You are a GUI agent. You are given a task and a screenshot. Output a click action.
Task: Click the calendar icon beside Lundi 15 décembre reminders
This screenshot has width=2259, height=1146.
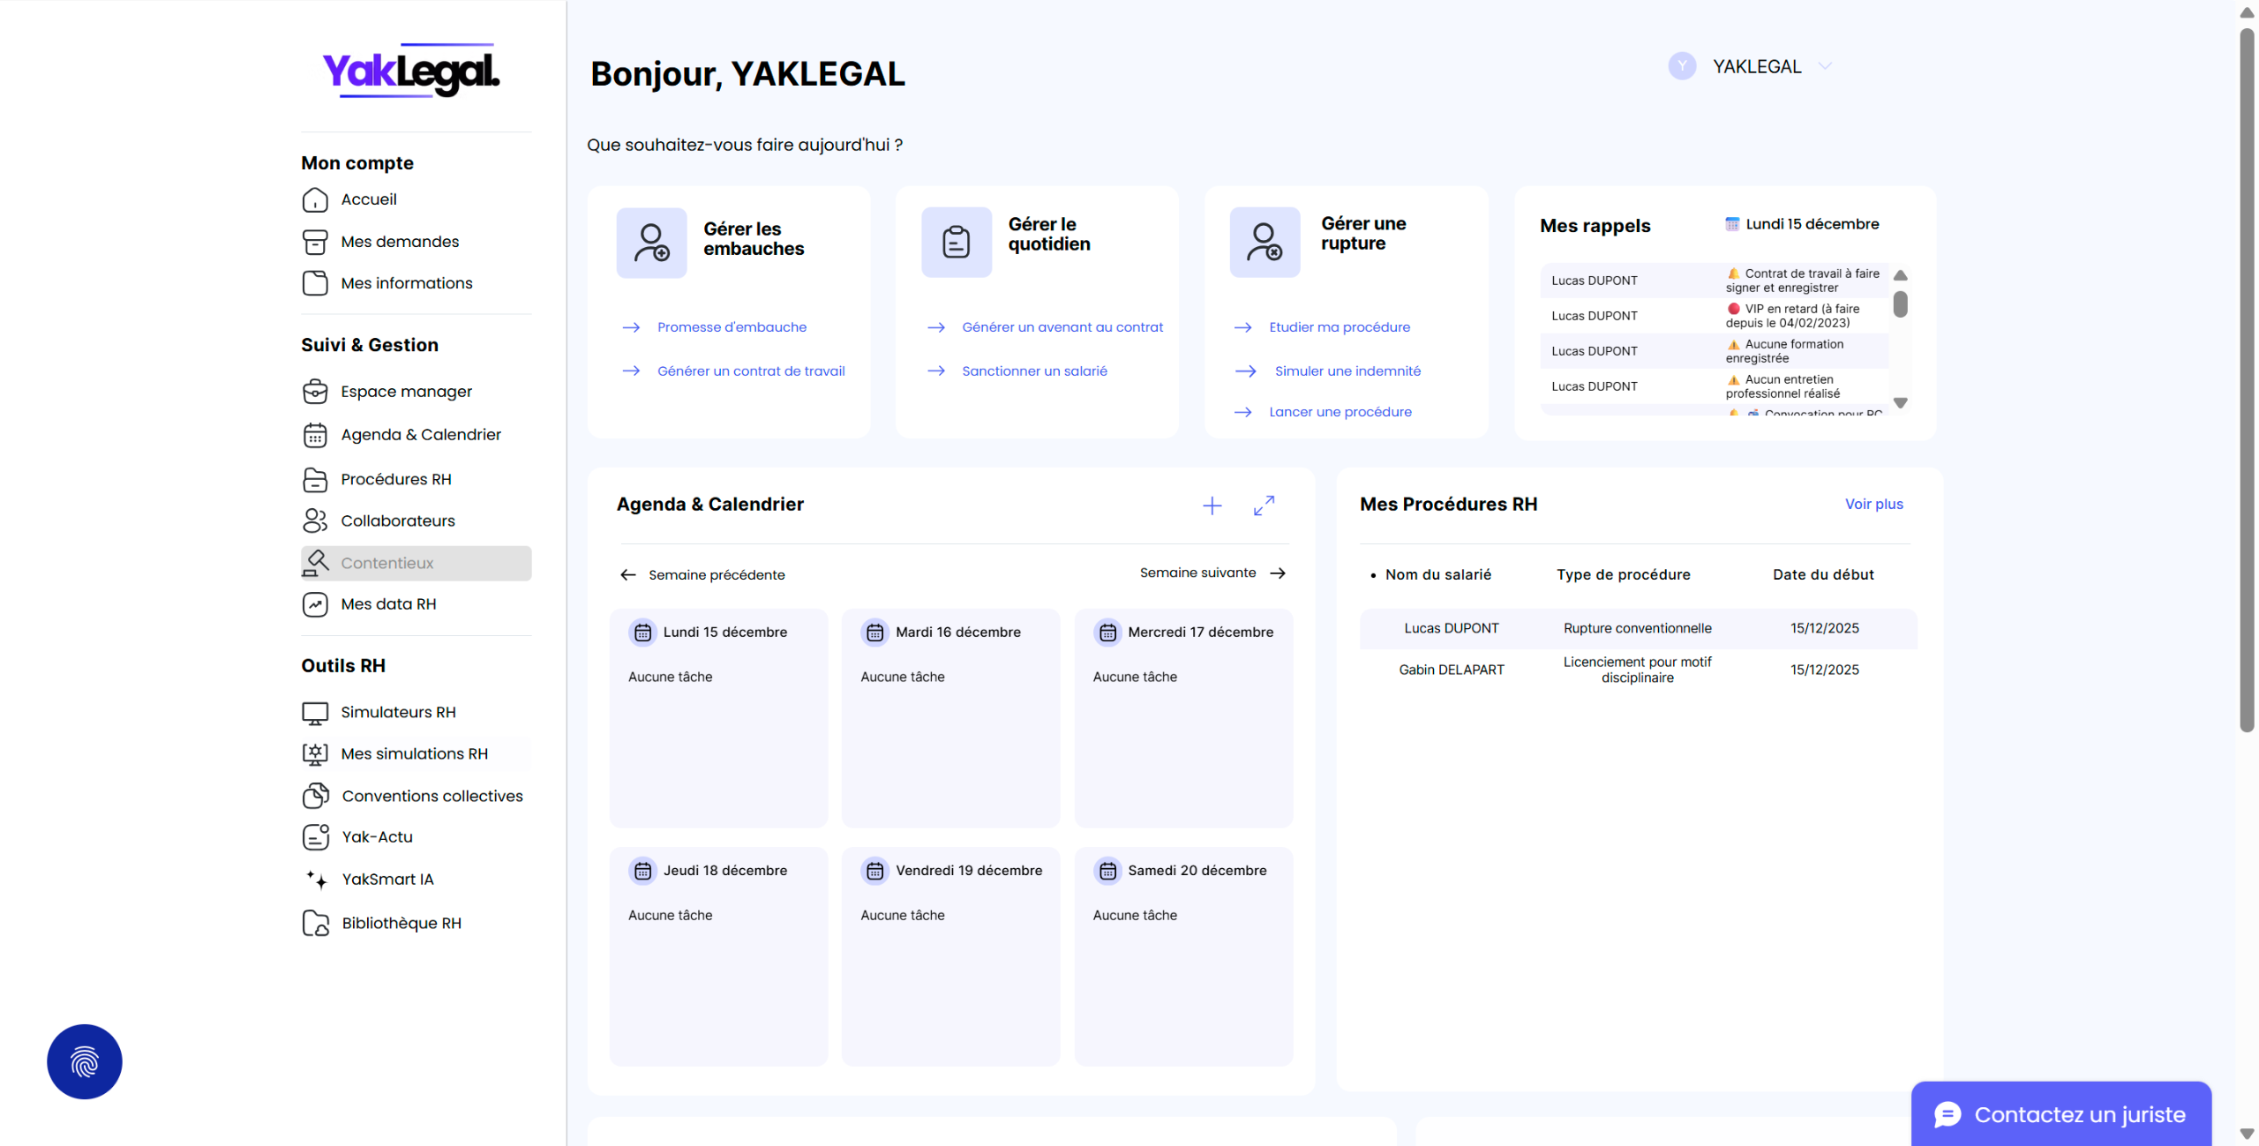[1732, 224]
